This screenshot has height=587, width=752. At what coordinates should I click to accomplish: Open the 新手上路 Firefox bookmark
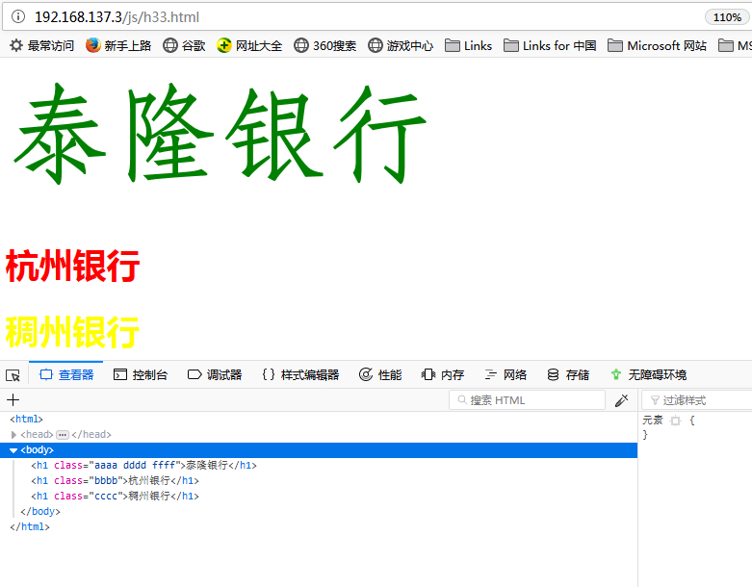point(118,45)
